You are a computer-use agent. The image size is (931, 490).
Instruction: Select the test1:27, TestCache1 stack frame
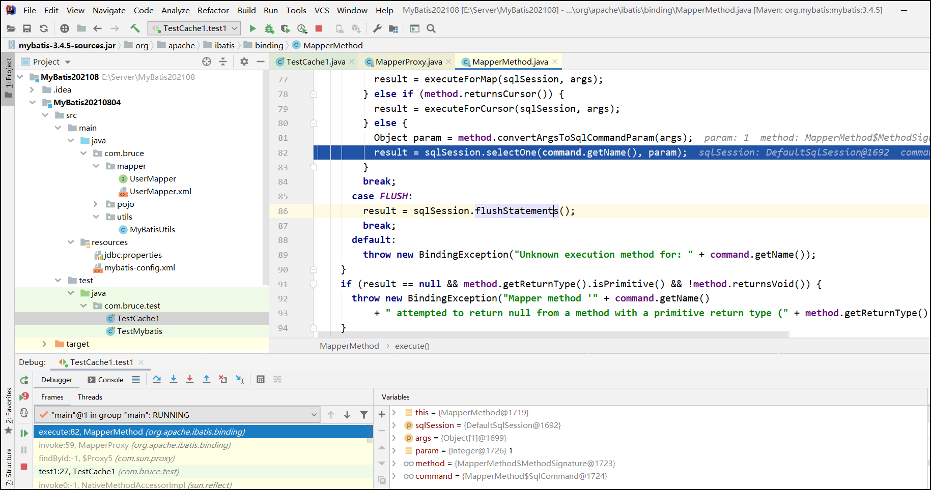(203, 471)
